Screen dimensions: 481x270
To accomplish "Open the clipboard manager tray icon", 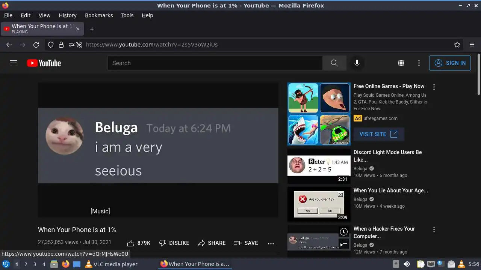I will (421, 264).
